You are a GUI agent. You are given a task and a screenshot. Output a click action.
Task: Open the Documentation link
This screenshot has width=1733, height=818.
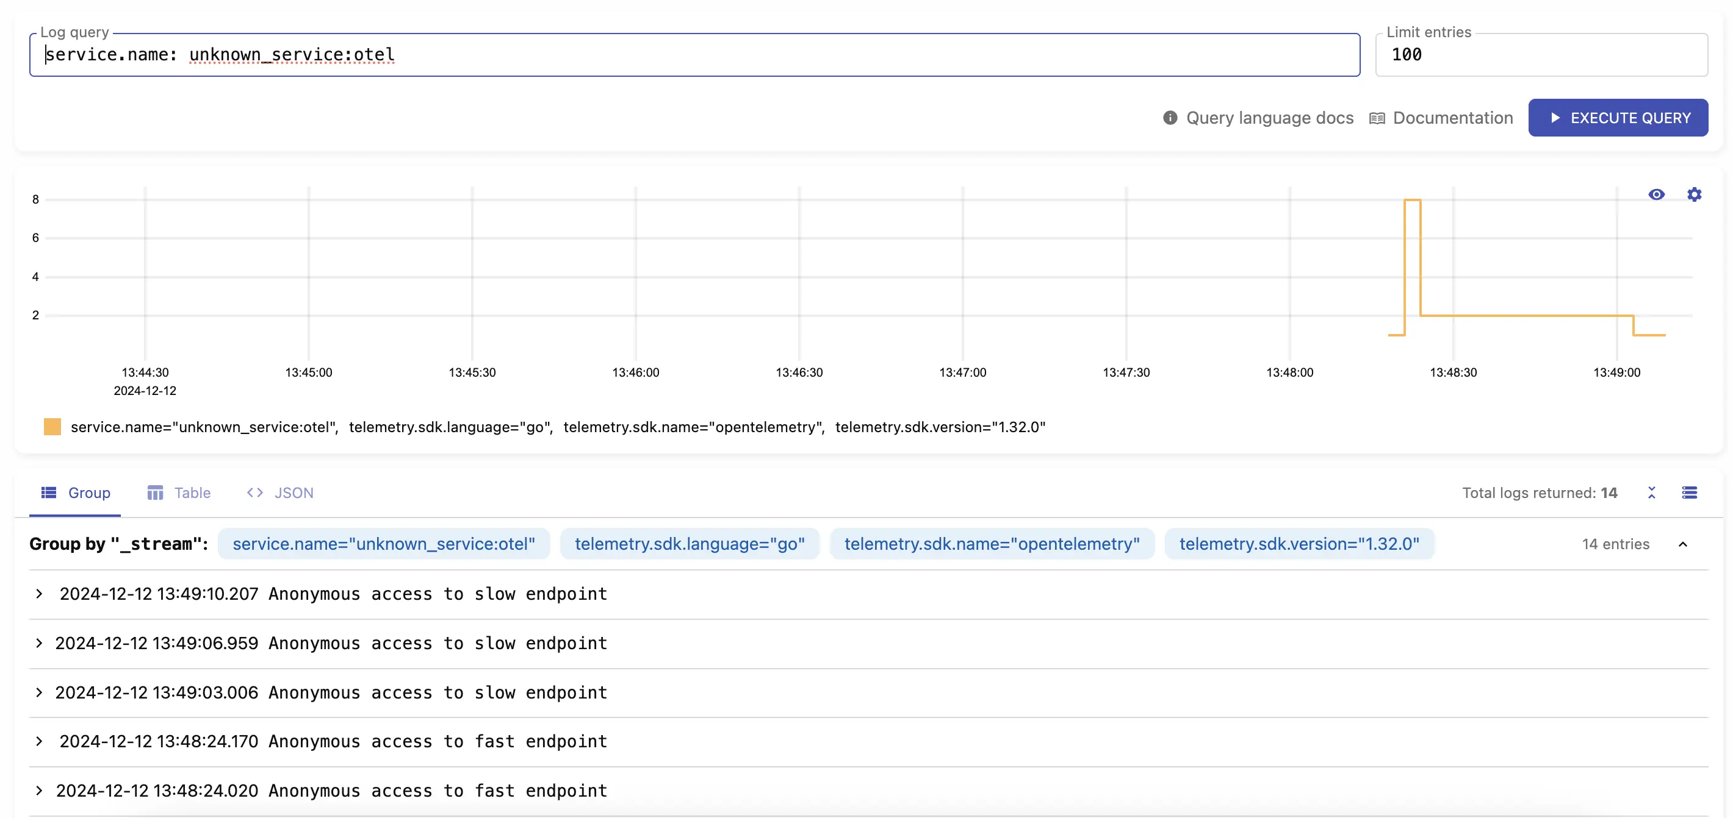[x=1452, y=118]
